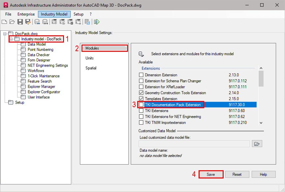Select the Modules settings tab
Screen dimensions: 285x192
coord(105,48)
